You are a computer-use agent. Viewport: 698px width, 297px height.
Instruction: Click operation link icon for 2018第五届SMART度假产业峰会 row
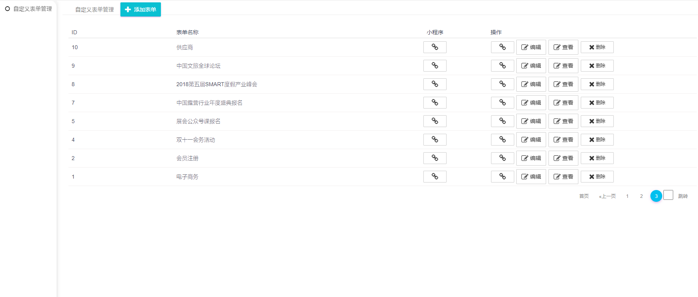tap(502, 84)
